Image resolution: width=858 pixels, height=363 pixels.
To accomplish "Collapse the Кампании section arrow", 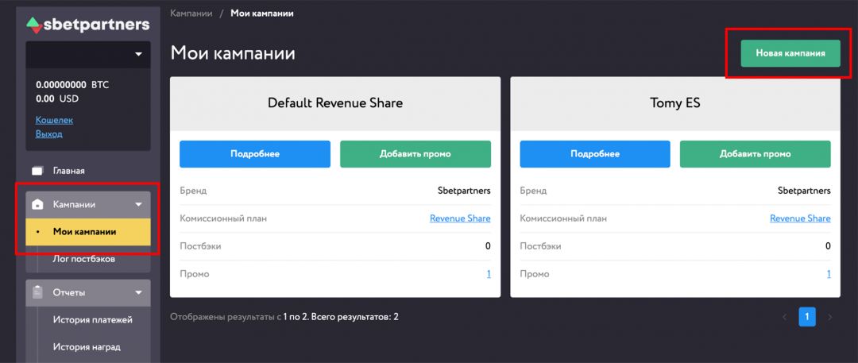I will [138, 204].
